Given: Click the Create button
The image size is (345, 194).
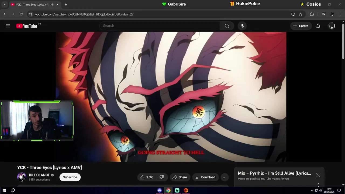Looking at the screenshot, I should tap(301, 26).
